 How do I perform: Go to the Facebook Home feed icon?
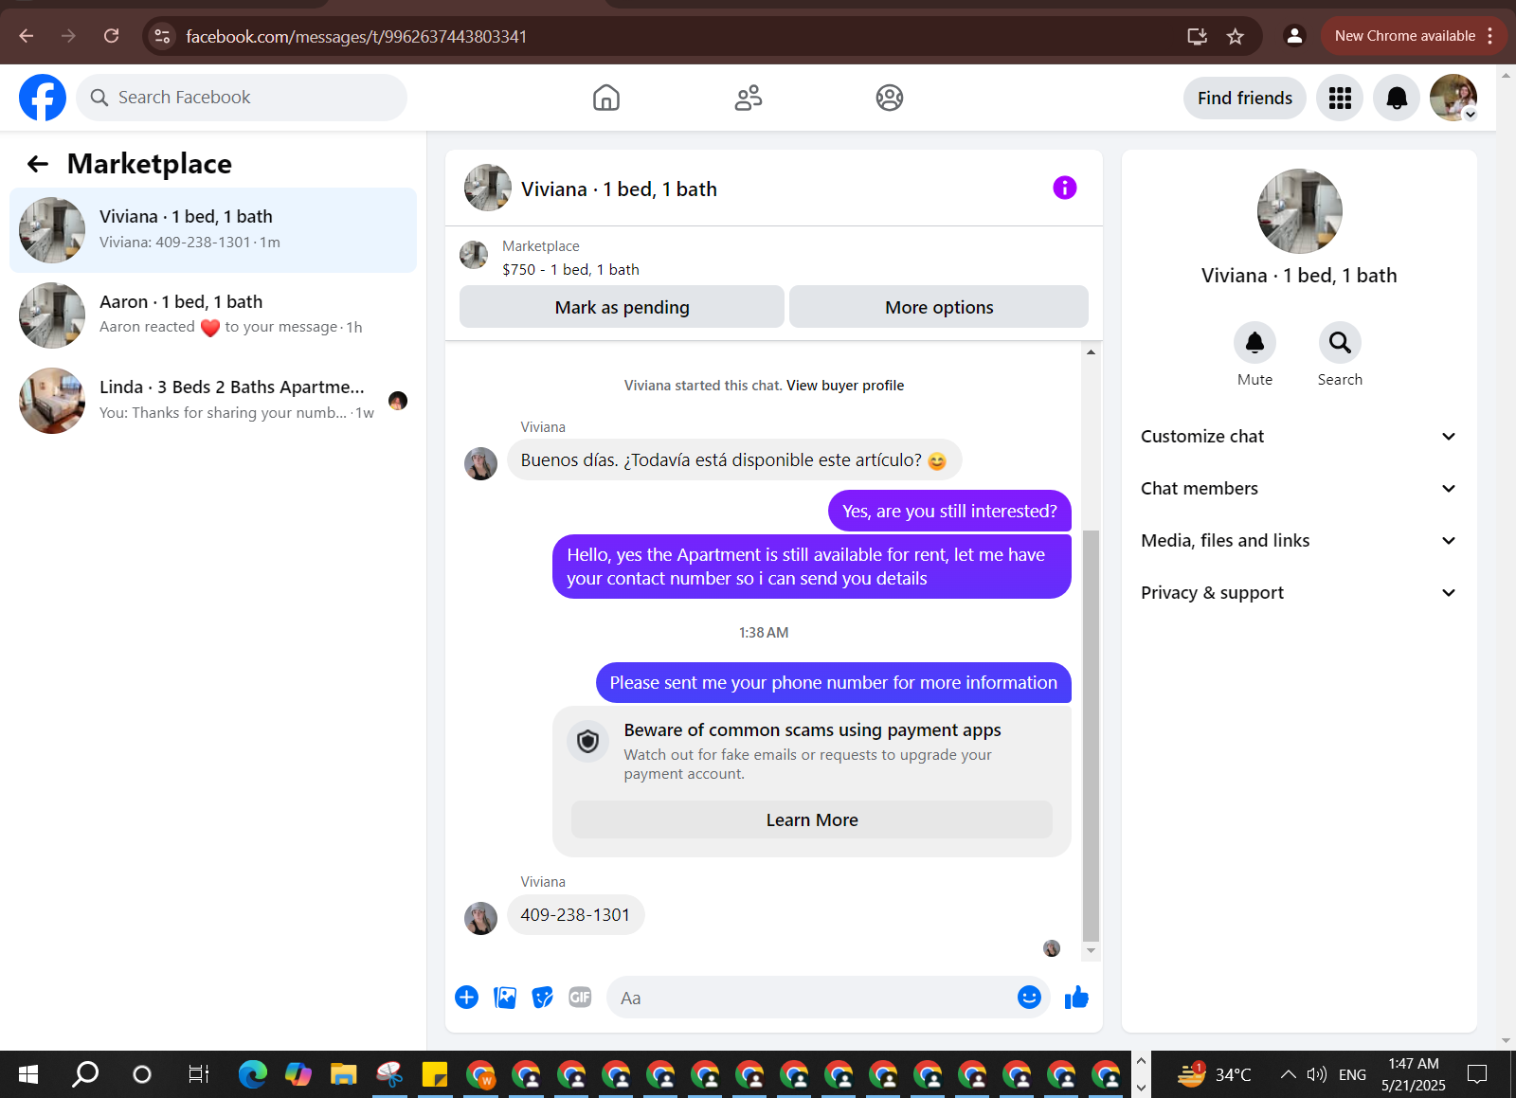pyautogui.click(x=606, y=98)
